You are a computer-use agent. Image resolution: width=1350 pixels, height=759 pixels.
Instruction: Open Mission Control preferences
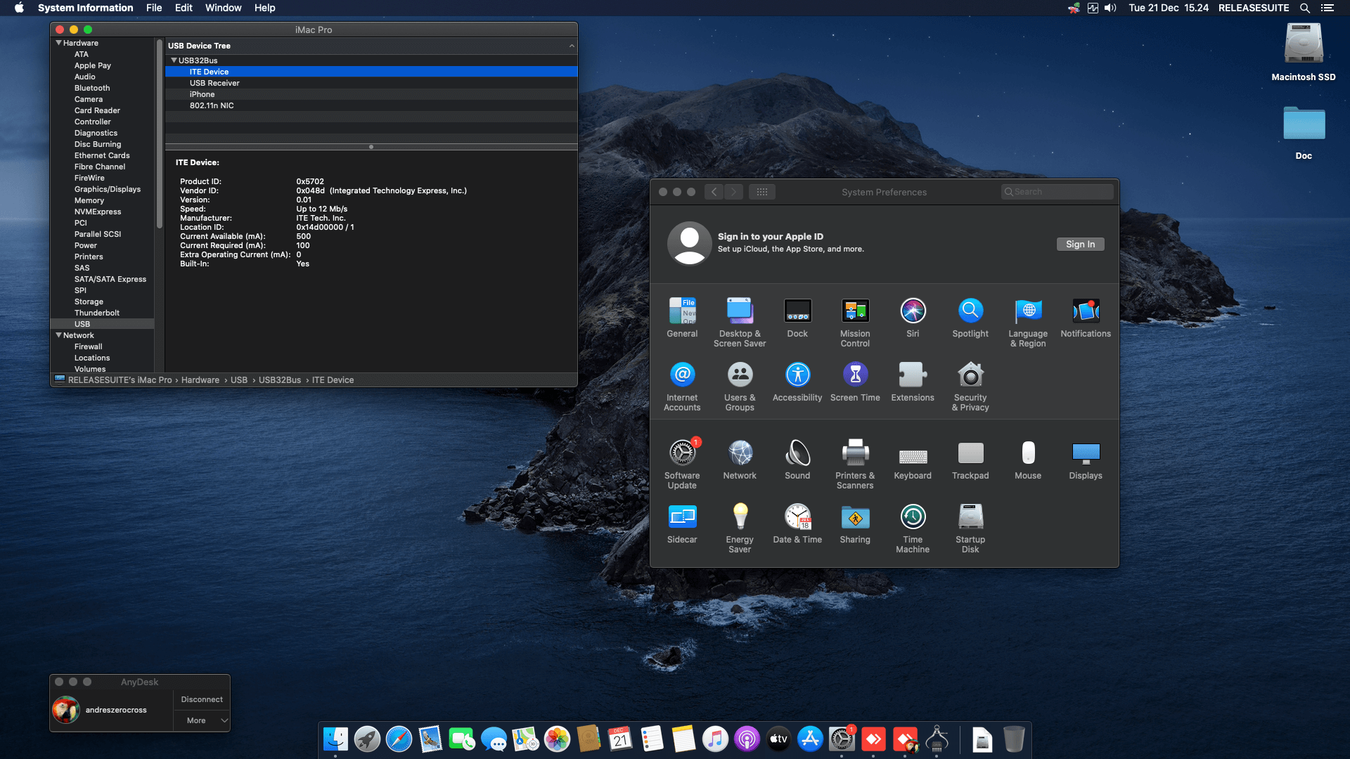(x=855, y=323)
